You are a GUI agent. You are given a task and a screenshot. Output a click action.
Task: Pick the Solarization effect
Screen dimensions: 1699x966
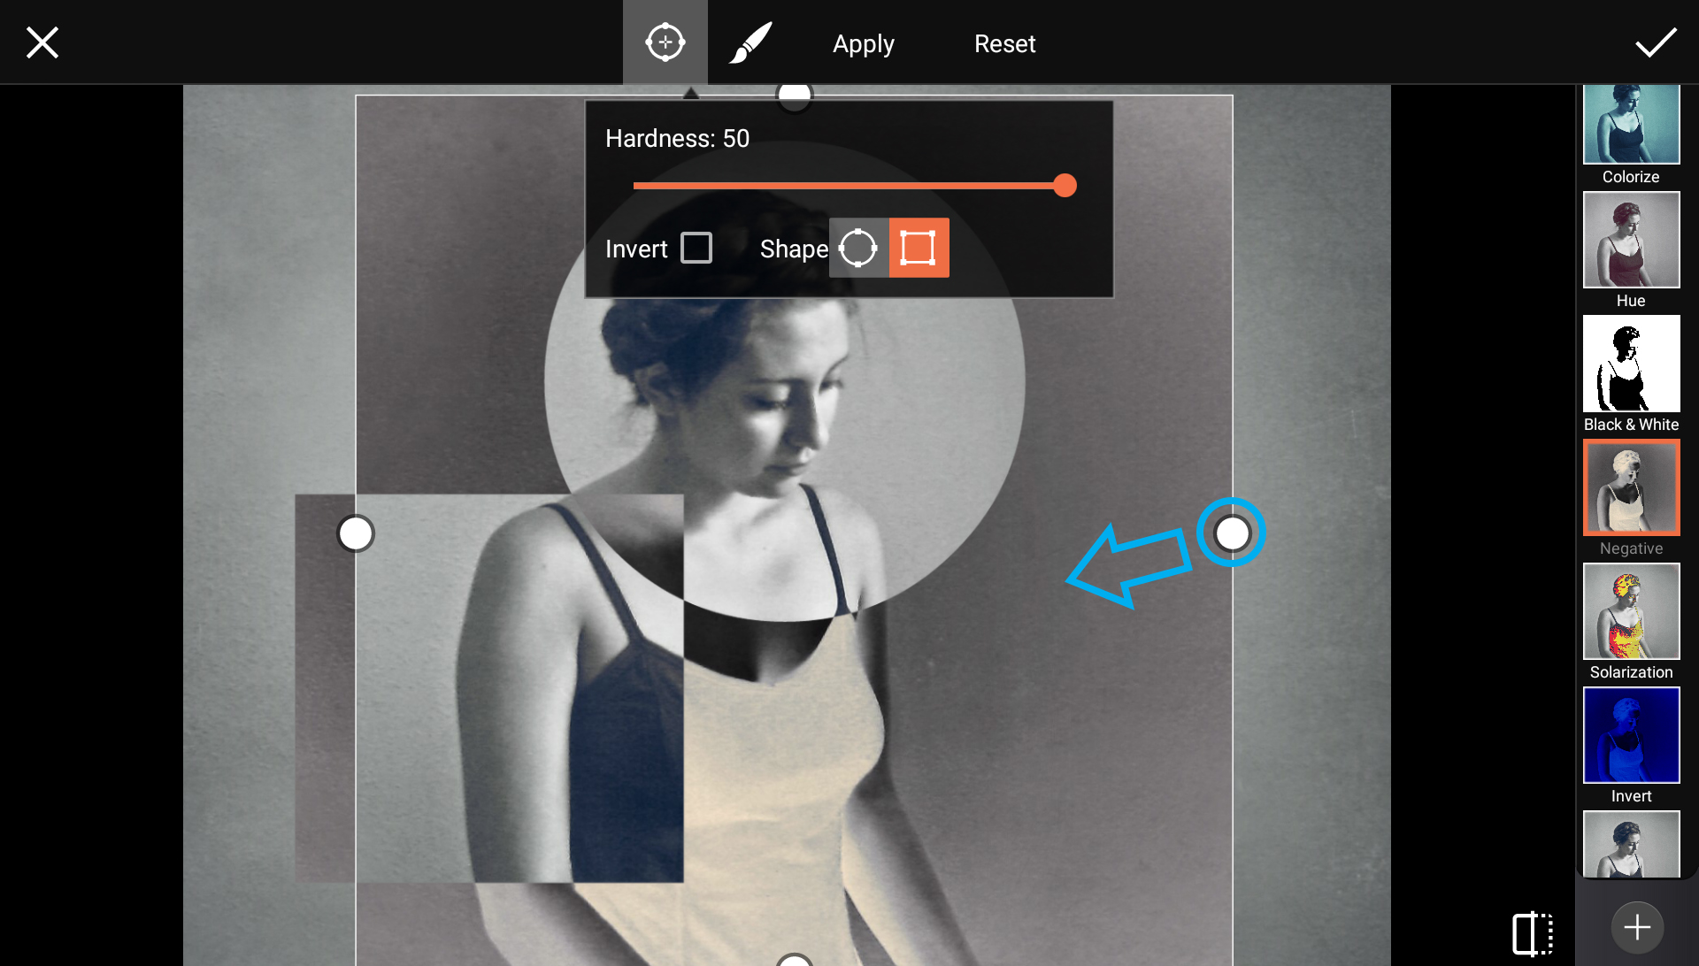coord(1631,611)
